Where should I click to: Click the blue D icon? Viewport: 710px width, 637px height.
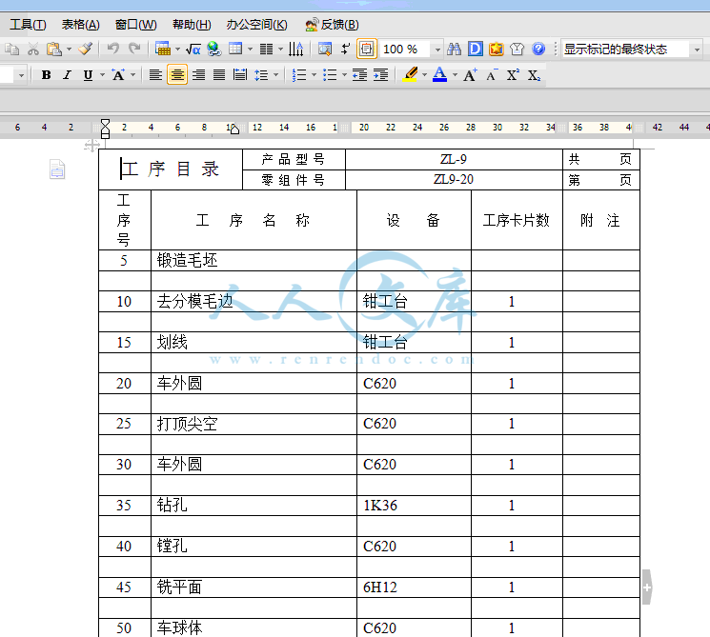point(476,49)
